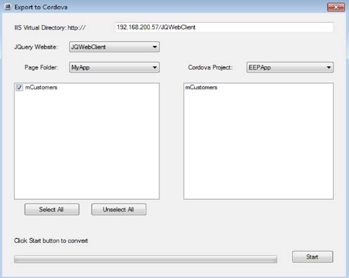This screenshot has width=349, height=278.
Task: Expand the Page Folder dropdown arrow
Action: point(154,67)
